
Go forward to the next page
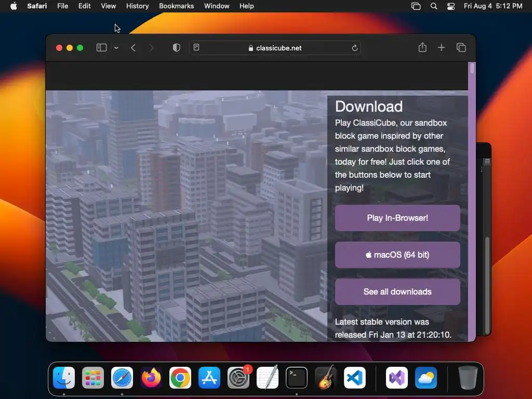coord(151,48)
